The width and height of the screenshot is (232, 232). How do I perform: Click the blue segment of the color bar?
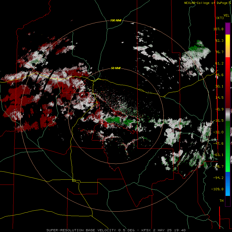[x=228, y=184]
